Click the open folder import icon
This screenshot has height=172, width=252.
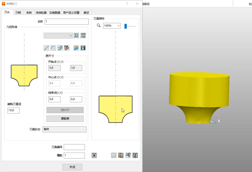tap(76, 48)
